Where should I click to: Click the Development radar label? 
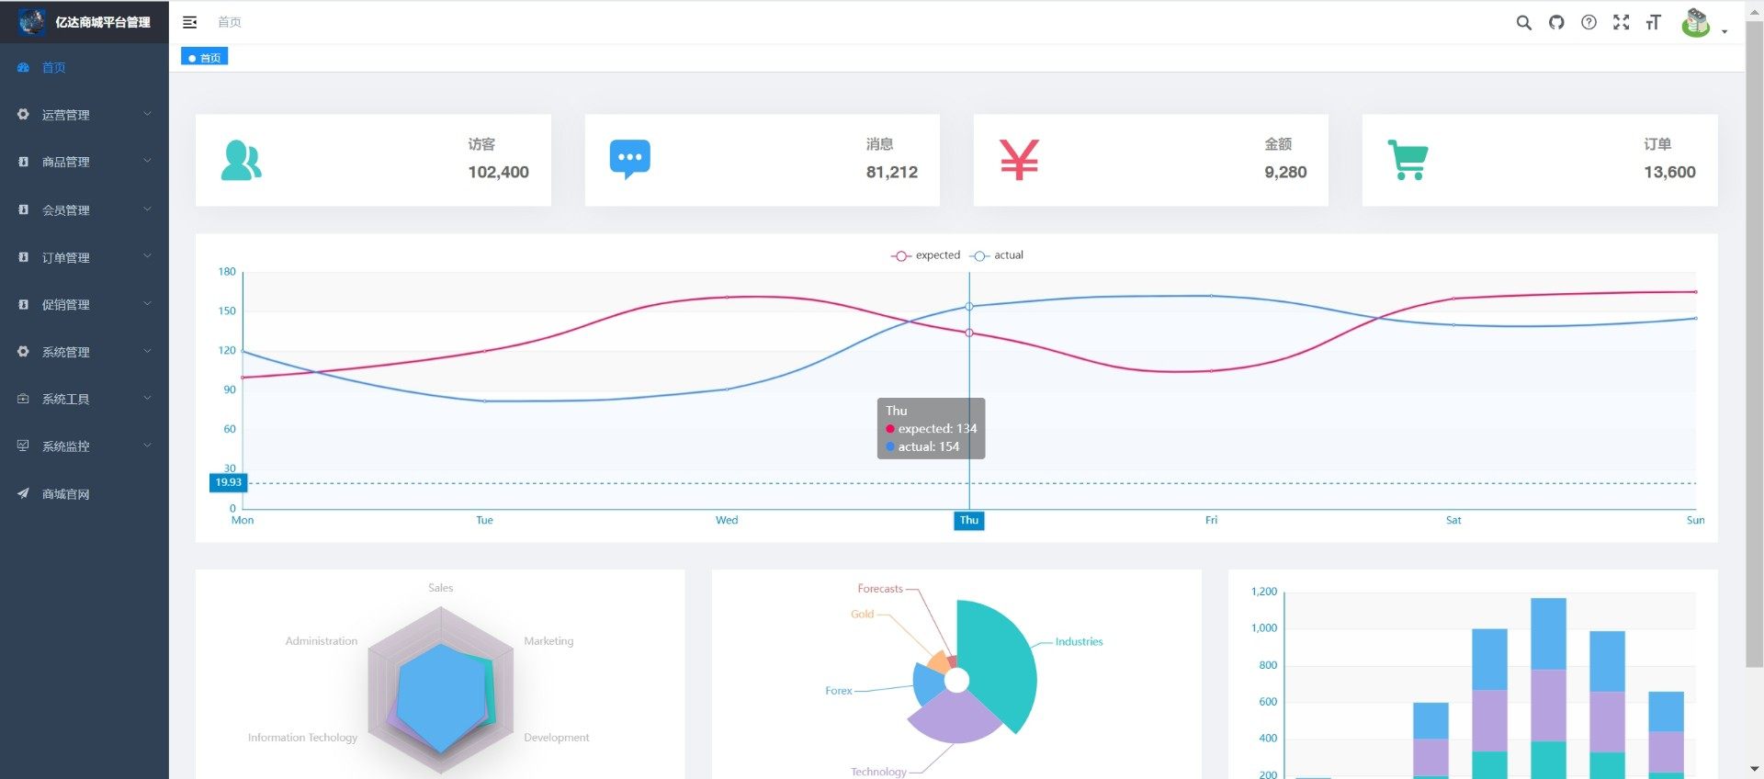pos(557,738)
